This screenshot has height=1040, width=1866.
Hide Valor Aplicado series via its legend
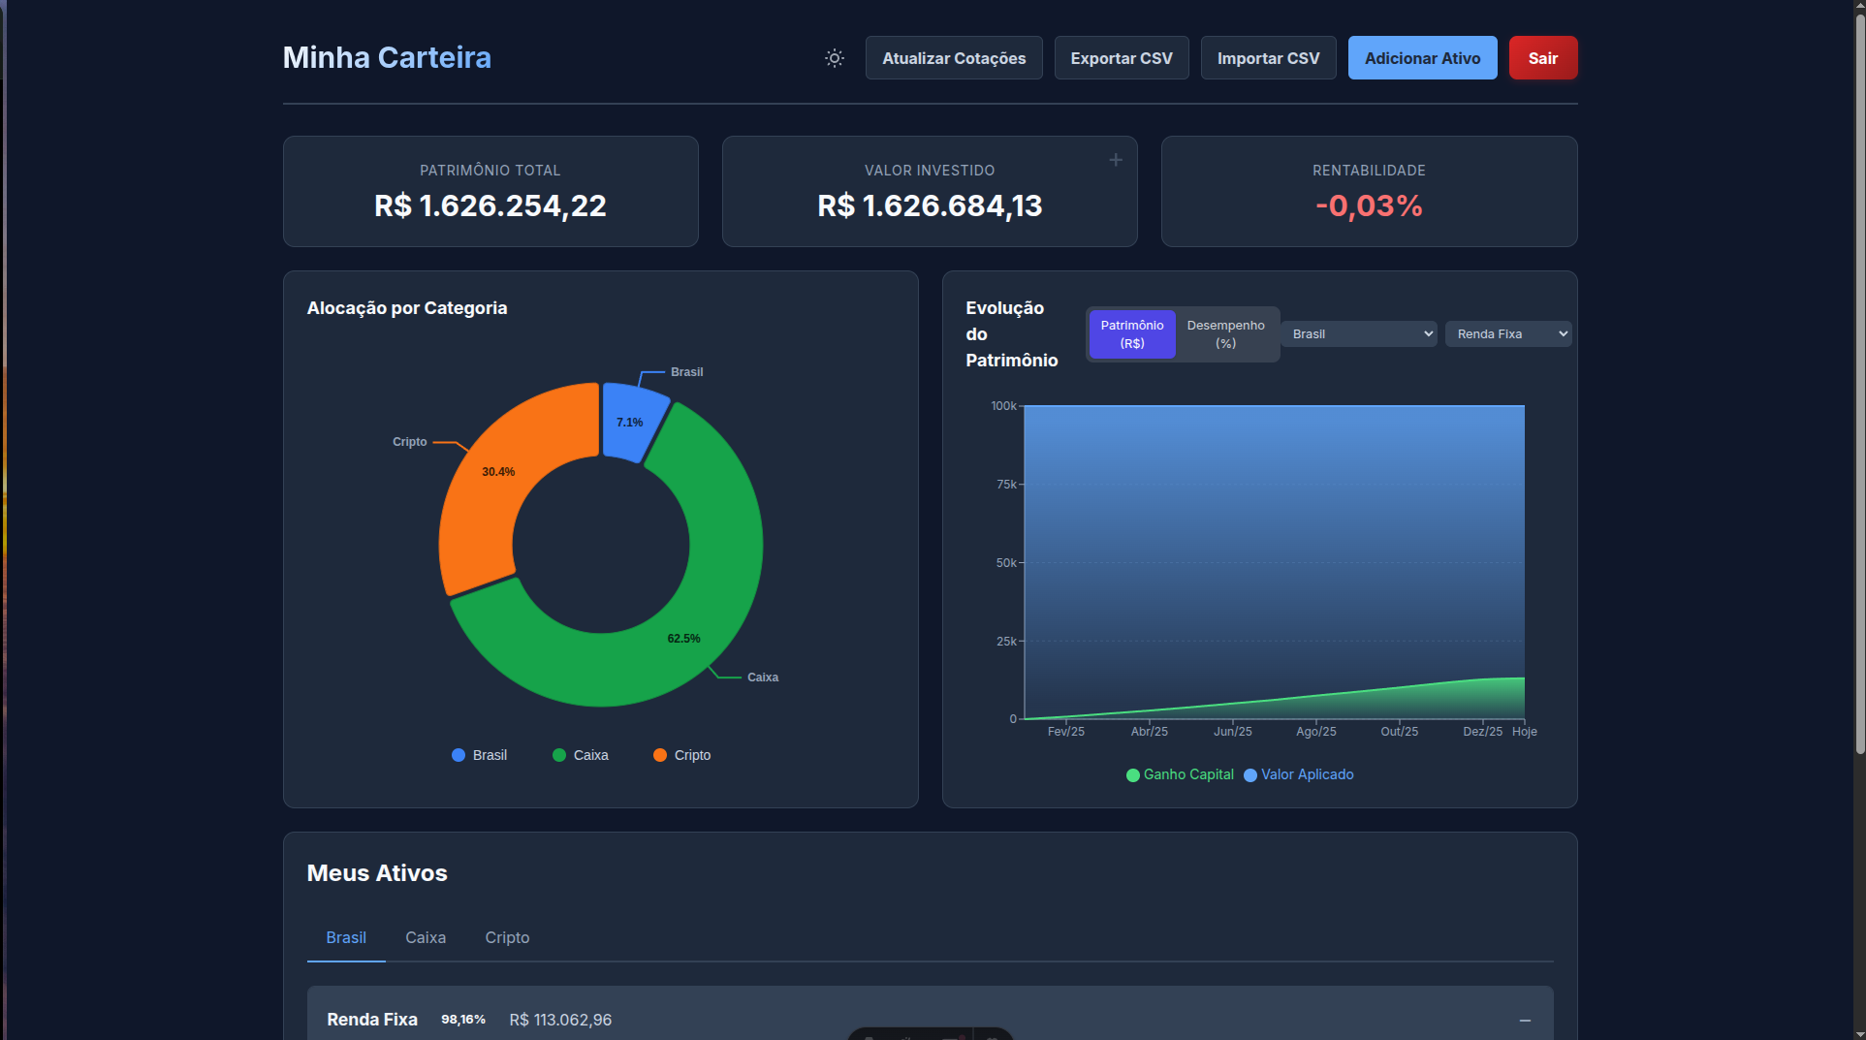(x=1298, y=774)
